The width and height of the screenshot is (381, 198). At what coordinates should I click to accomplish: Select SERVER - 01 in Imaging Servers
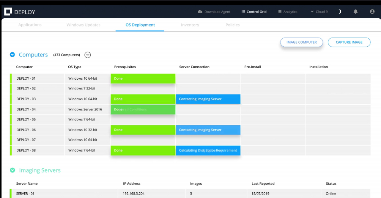(25, 193)
